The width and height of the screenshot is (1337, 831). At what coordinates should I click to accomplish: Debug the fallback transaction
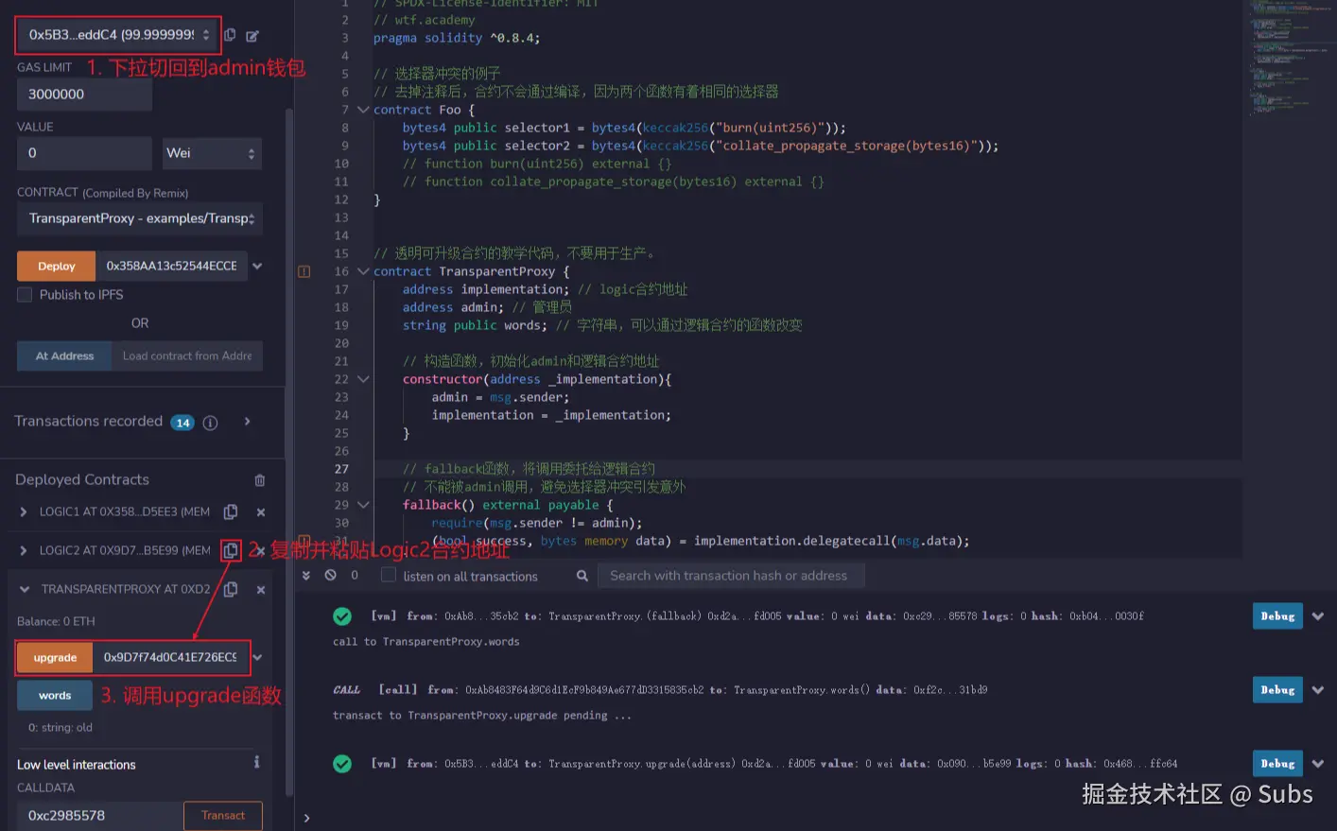click(1277, 616)
